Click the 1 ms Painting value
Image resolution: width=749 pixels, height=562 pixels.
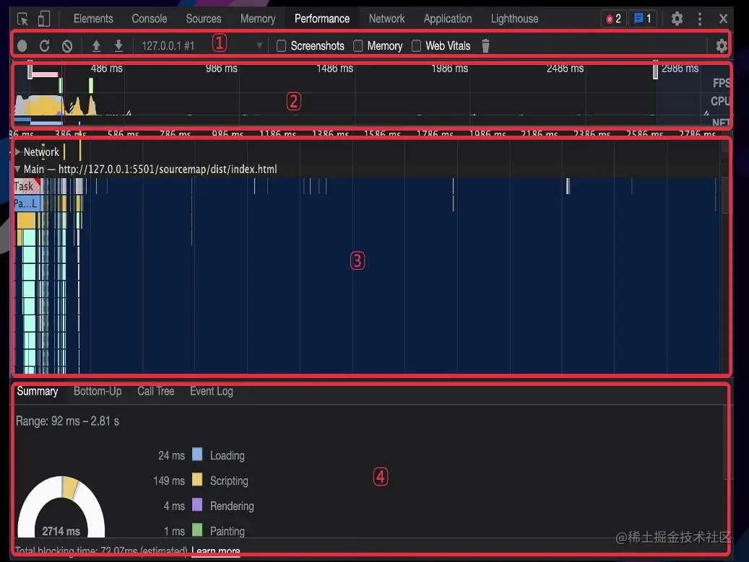(174, 531)
